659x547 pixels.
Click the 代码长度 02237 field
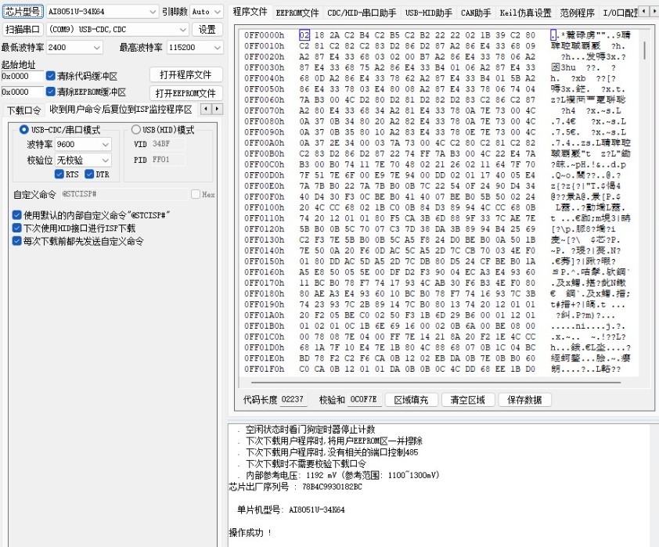pos(293,399)
